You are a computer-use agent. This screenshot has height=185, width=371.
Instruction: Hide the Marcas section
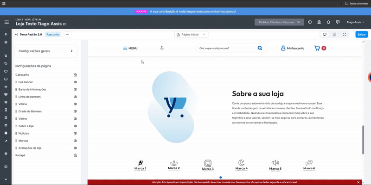[x=75, y=141]
